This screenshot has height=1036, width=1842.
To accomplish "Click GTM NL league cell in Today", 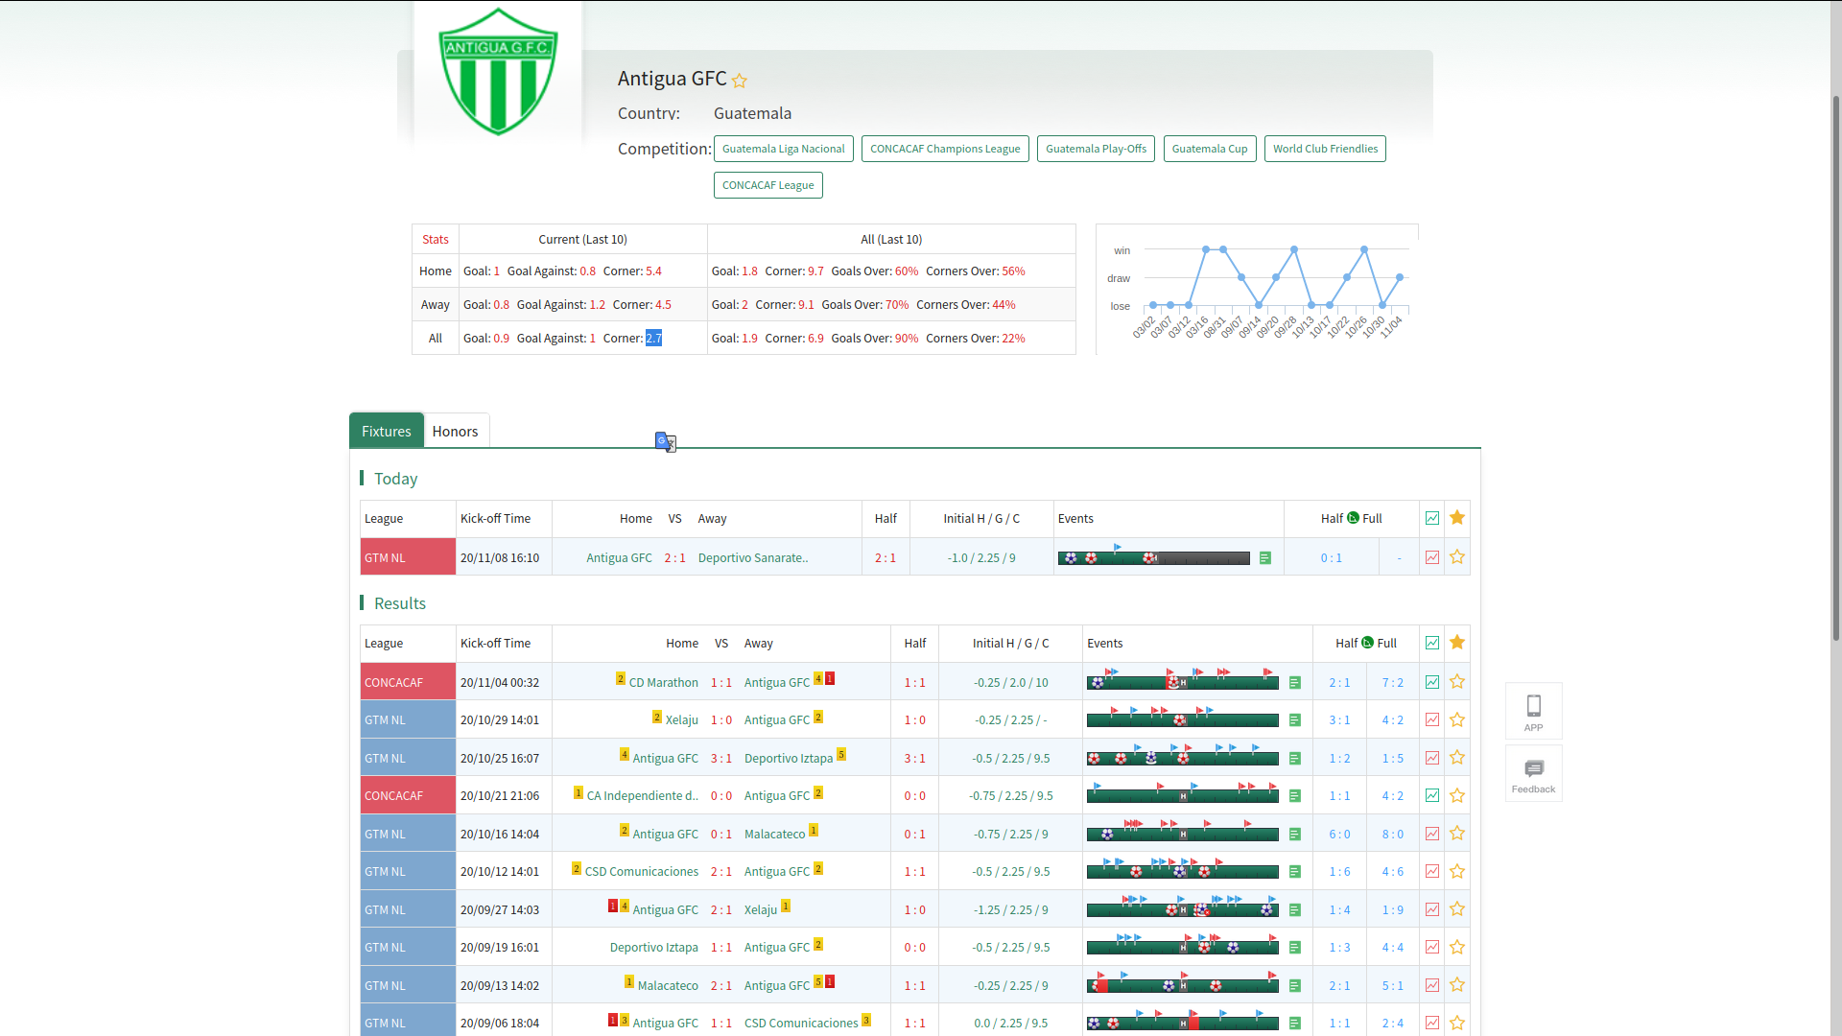I will [x=408, y=557].
